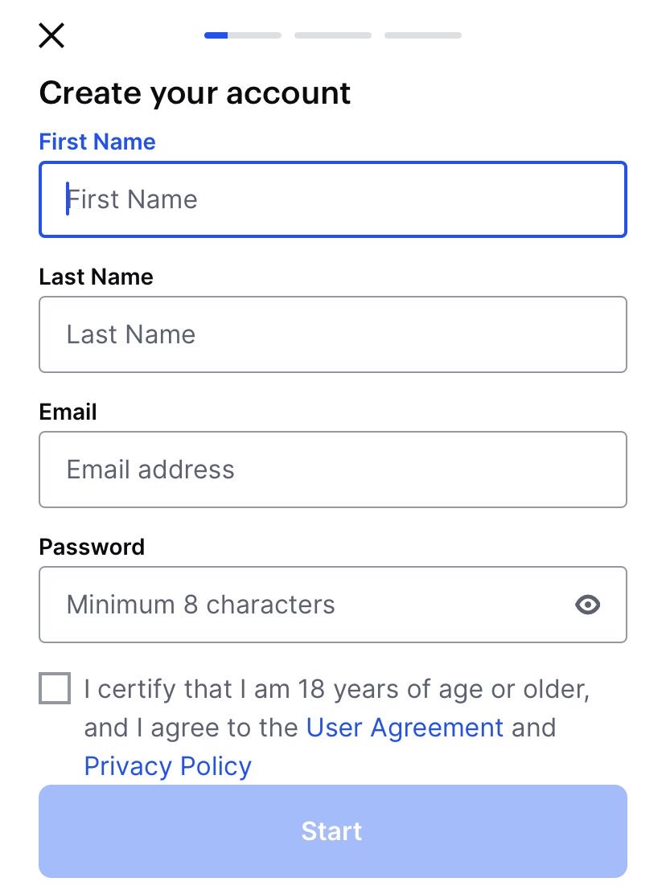Open the User Agreement link
Screen dimensions: 666x886
(405, 728)
